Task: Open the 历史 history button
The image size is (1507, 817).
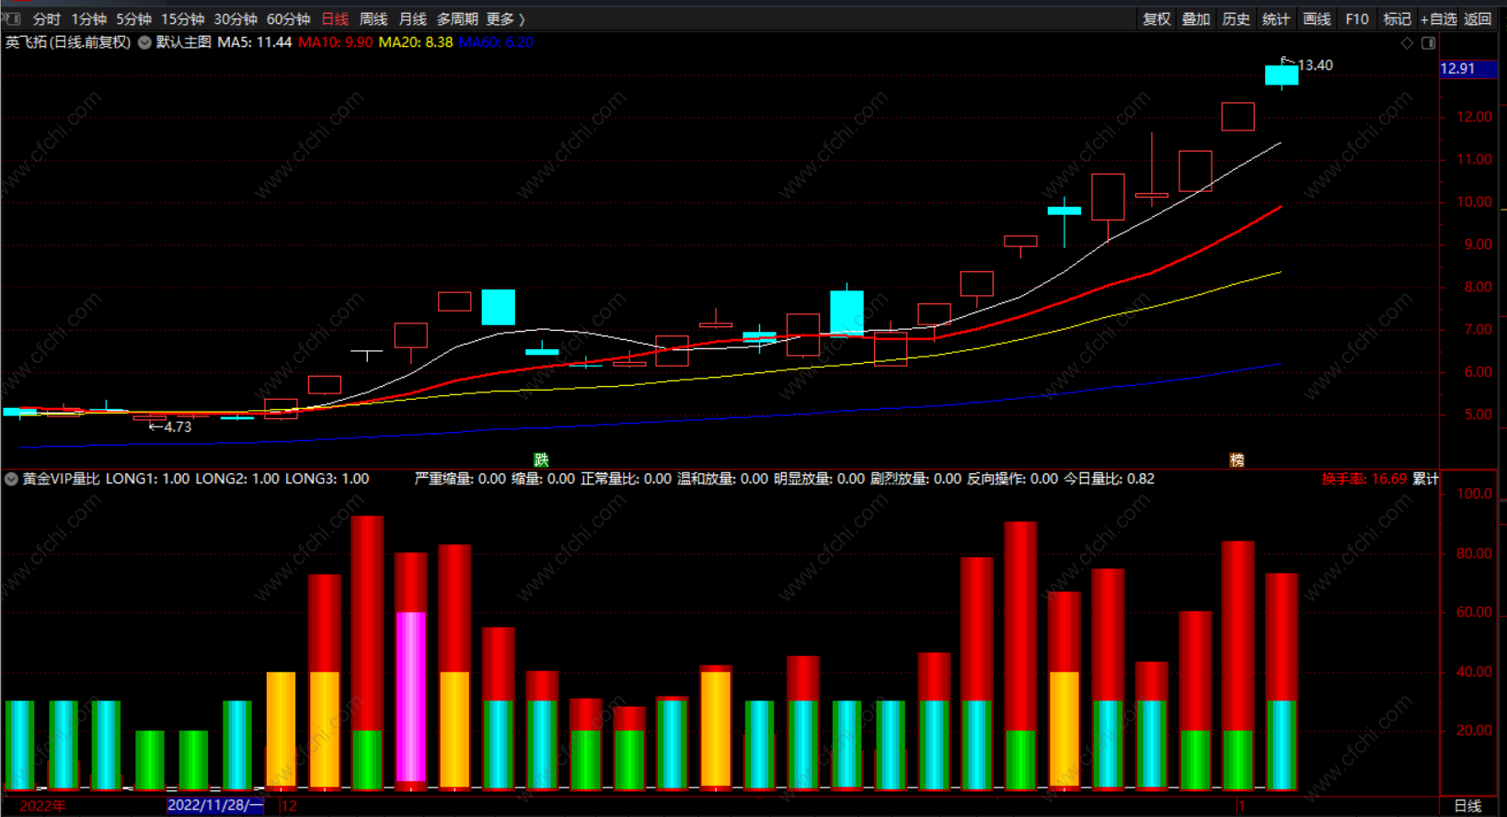Action: [1236, 19]
